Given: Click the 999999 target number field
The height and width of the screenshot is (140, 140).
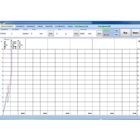Looking at the screenshot, I should click(3, 34).
